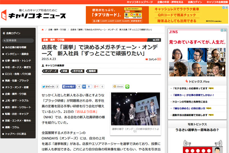The image size is (229, 153).
Task: Click the 離職率 tag
Action: (92, 71)
